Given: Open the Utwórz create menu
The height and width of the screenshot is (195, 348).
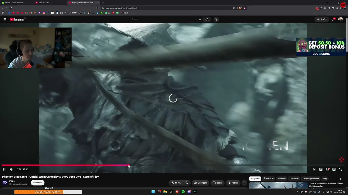Looking at the screenshot, I should (322, 19).
